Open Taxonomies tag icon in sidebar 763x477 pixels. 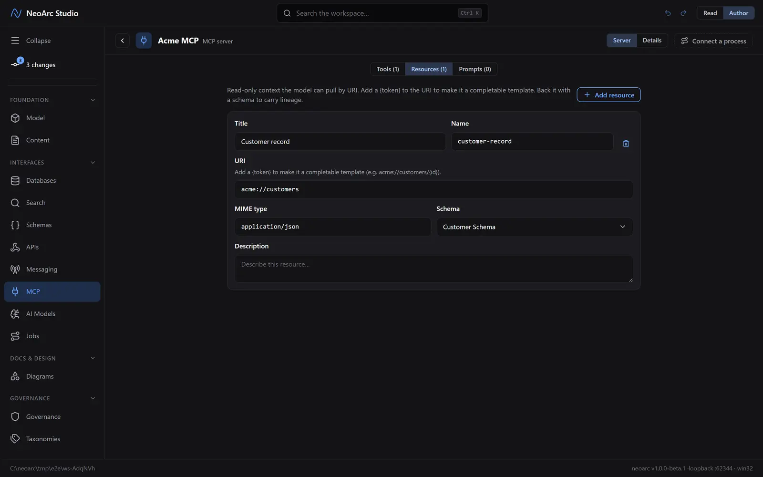click(15, 439)
